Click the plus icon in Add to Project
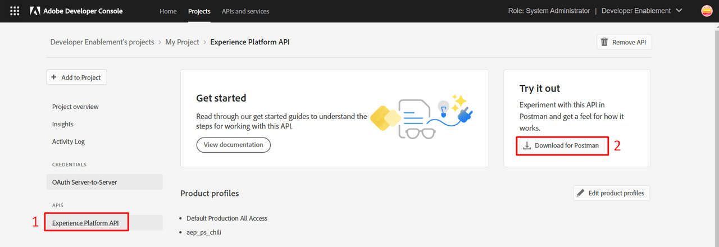This screenshot has width=719, height=247. (54, 77)
